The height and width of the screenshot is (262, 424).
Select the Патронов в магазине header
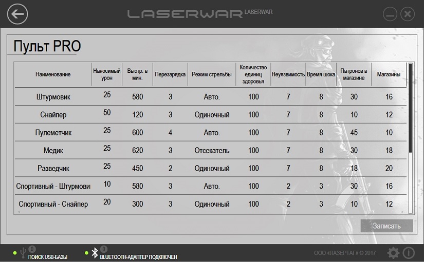pyautogui.click(x=354, y=74)
